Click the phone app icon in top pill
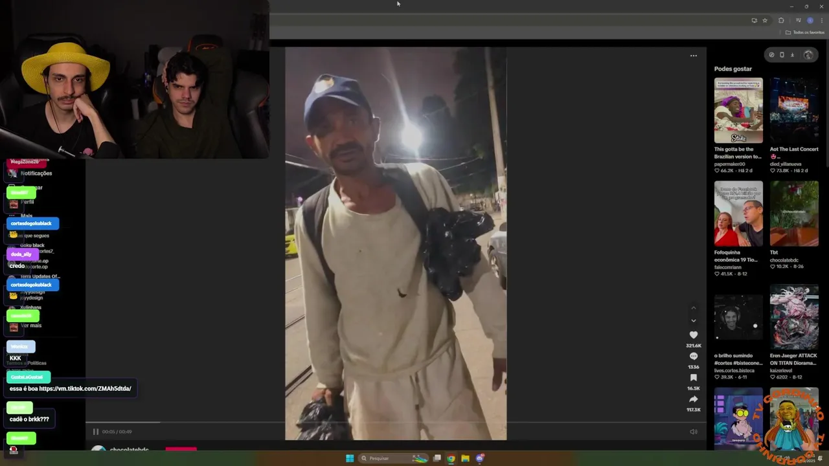The height and width of the screenshot is (466, 829). (x=782, y=55)
